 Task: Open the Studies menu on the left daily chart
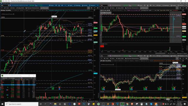click(x=85, y=5)
